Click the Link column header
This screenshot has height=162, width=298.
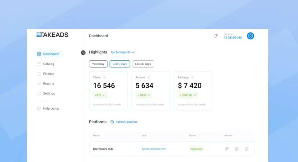(144, 135)
